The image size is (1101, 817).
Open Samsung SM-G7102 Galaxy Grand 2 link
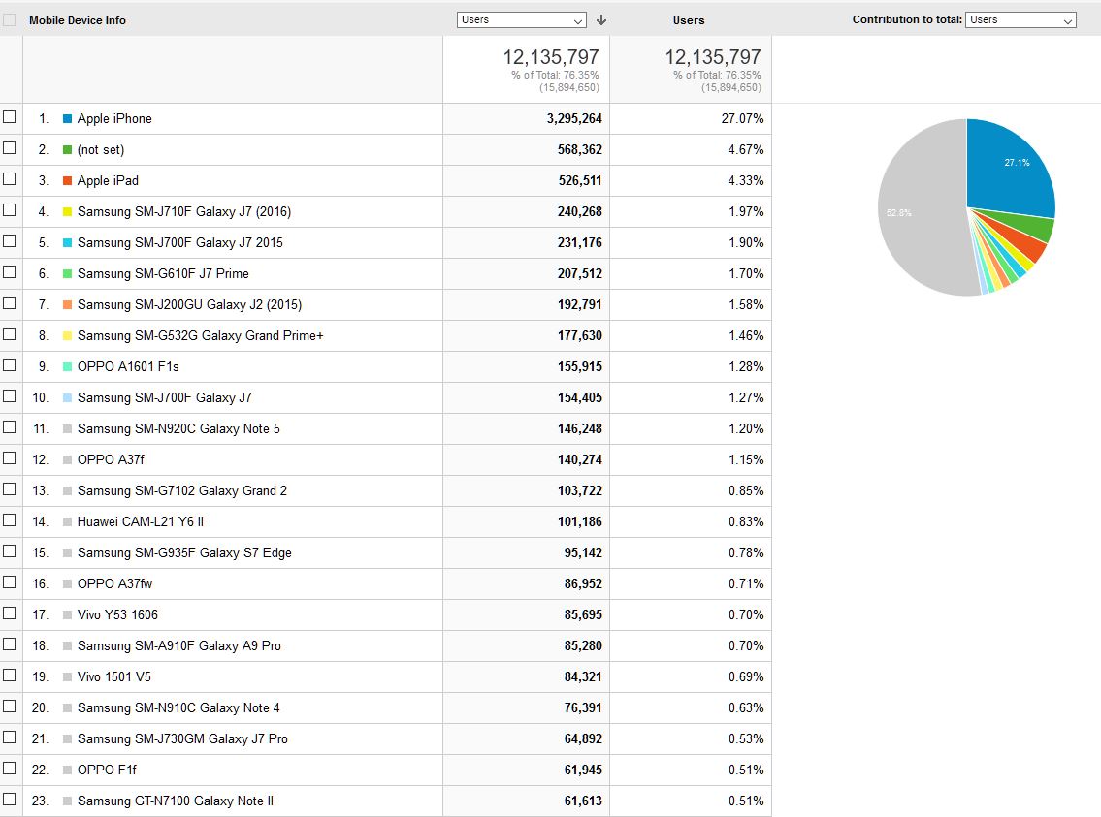181,490
